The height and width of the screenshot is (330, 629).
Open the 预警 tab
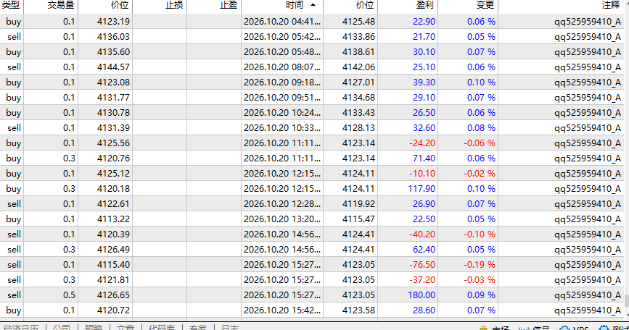[94, 327]
